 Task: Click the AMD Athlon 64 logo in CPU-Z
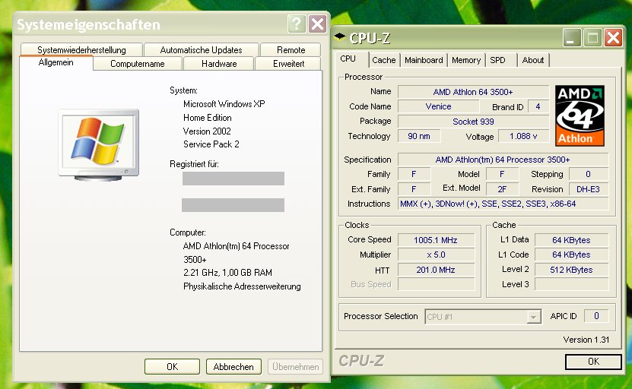point(580,115)
